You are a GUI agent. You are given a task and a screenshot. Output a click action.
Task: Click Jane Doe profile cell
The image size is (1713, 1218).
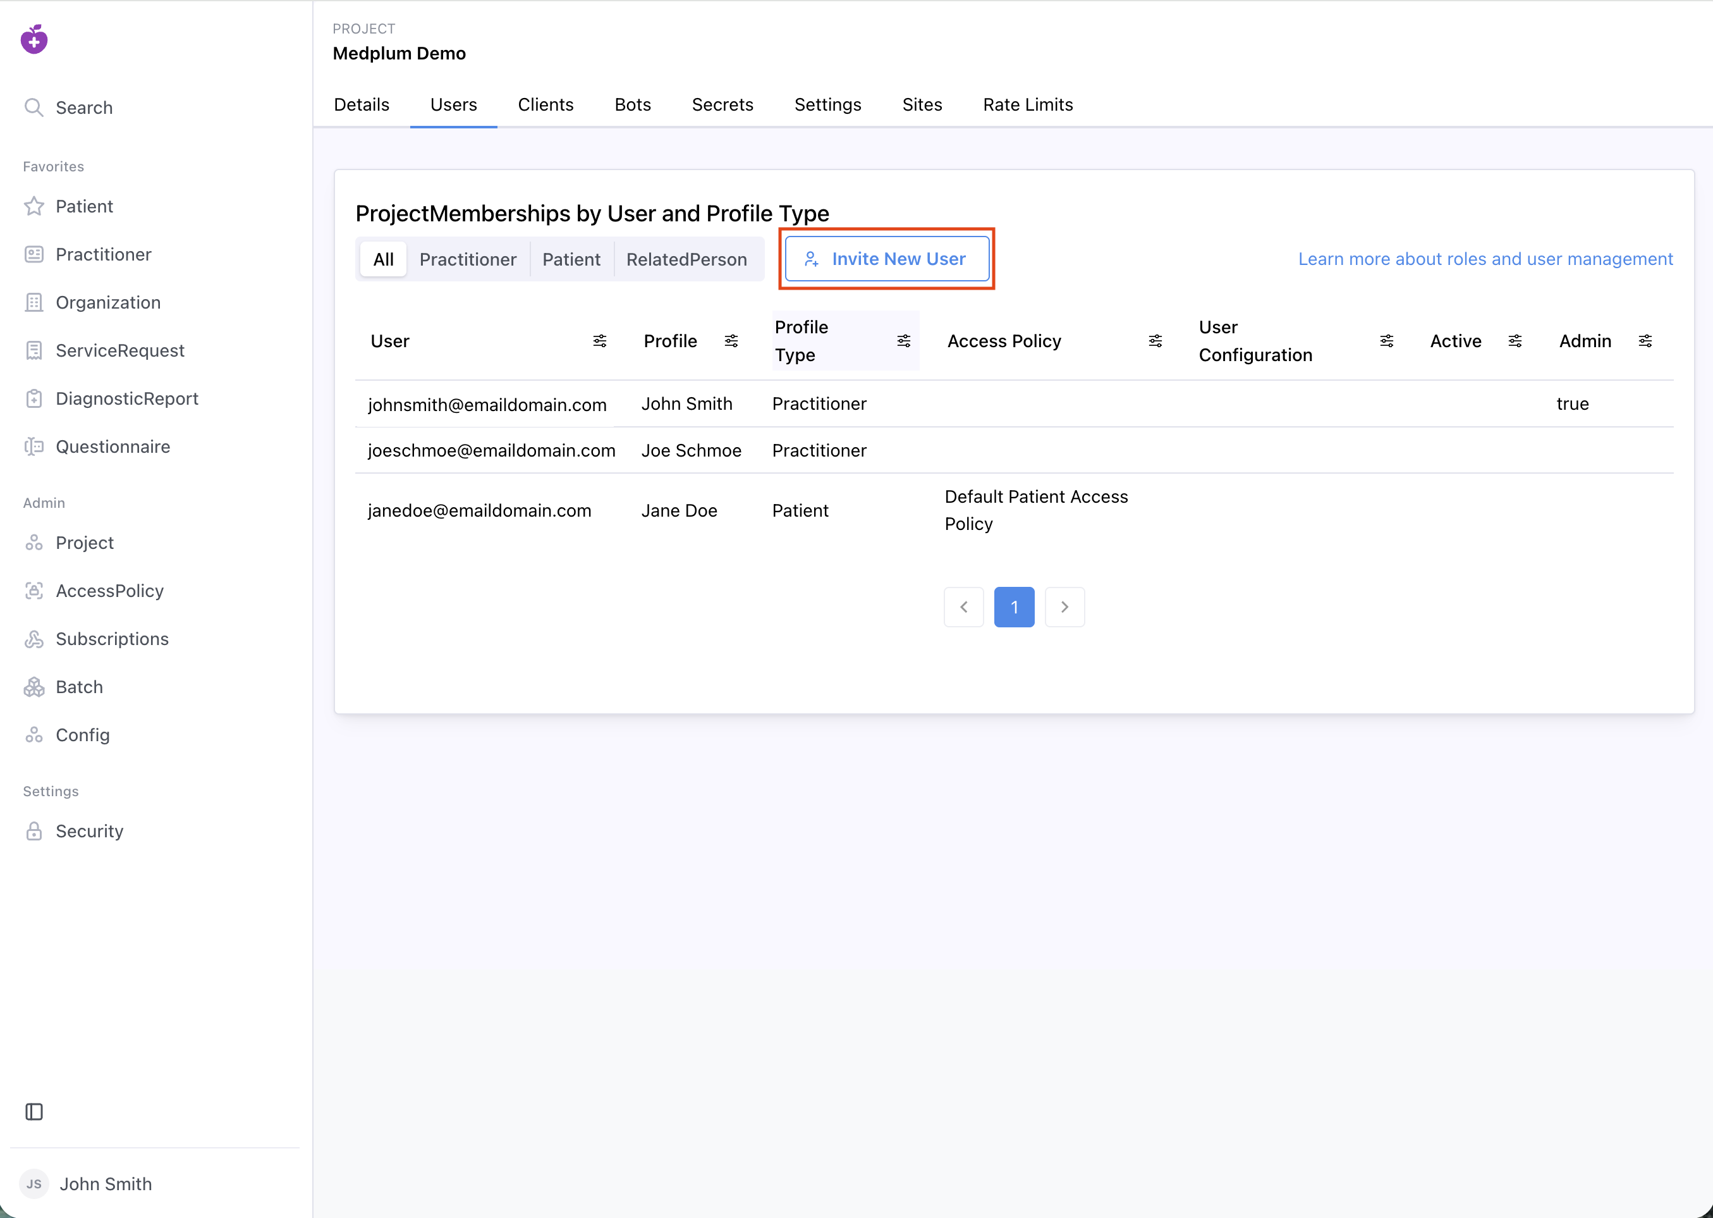coord(680,510)
